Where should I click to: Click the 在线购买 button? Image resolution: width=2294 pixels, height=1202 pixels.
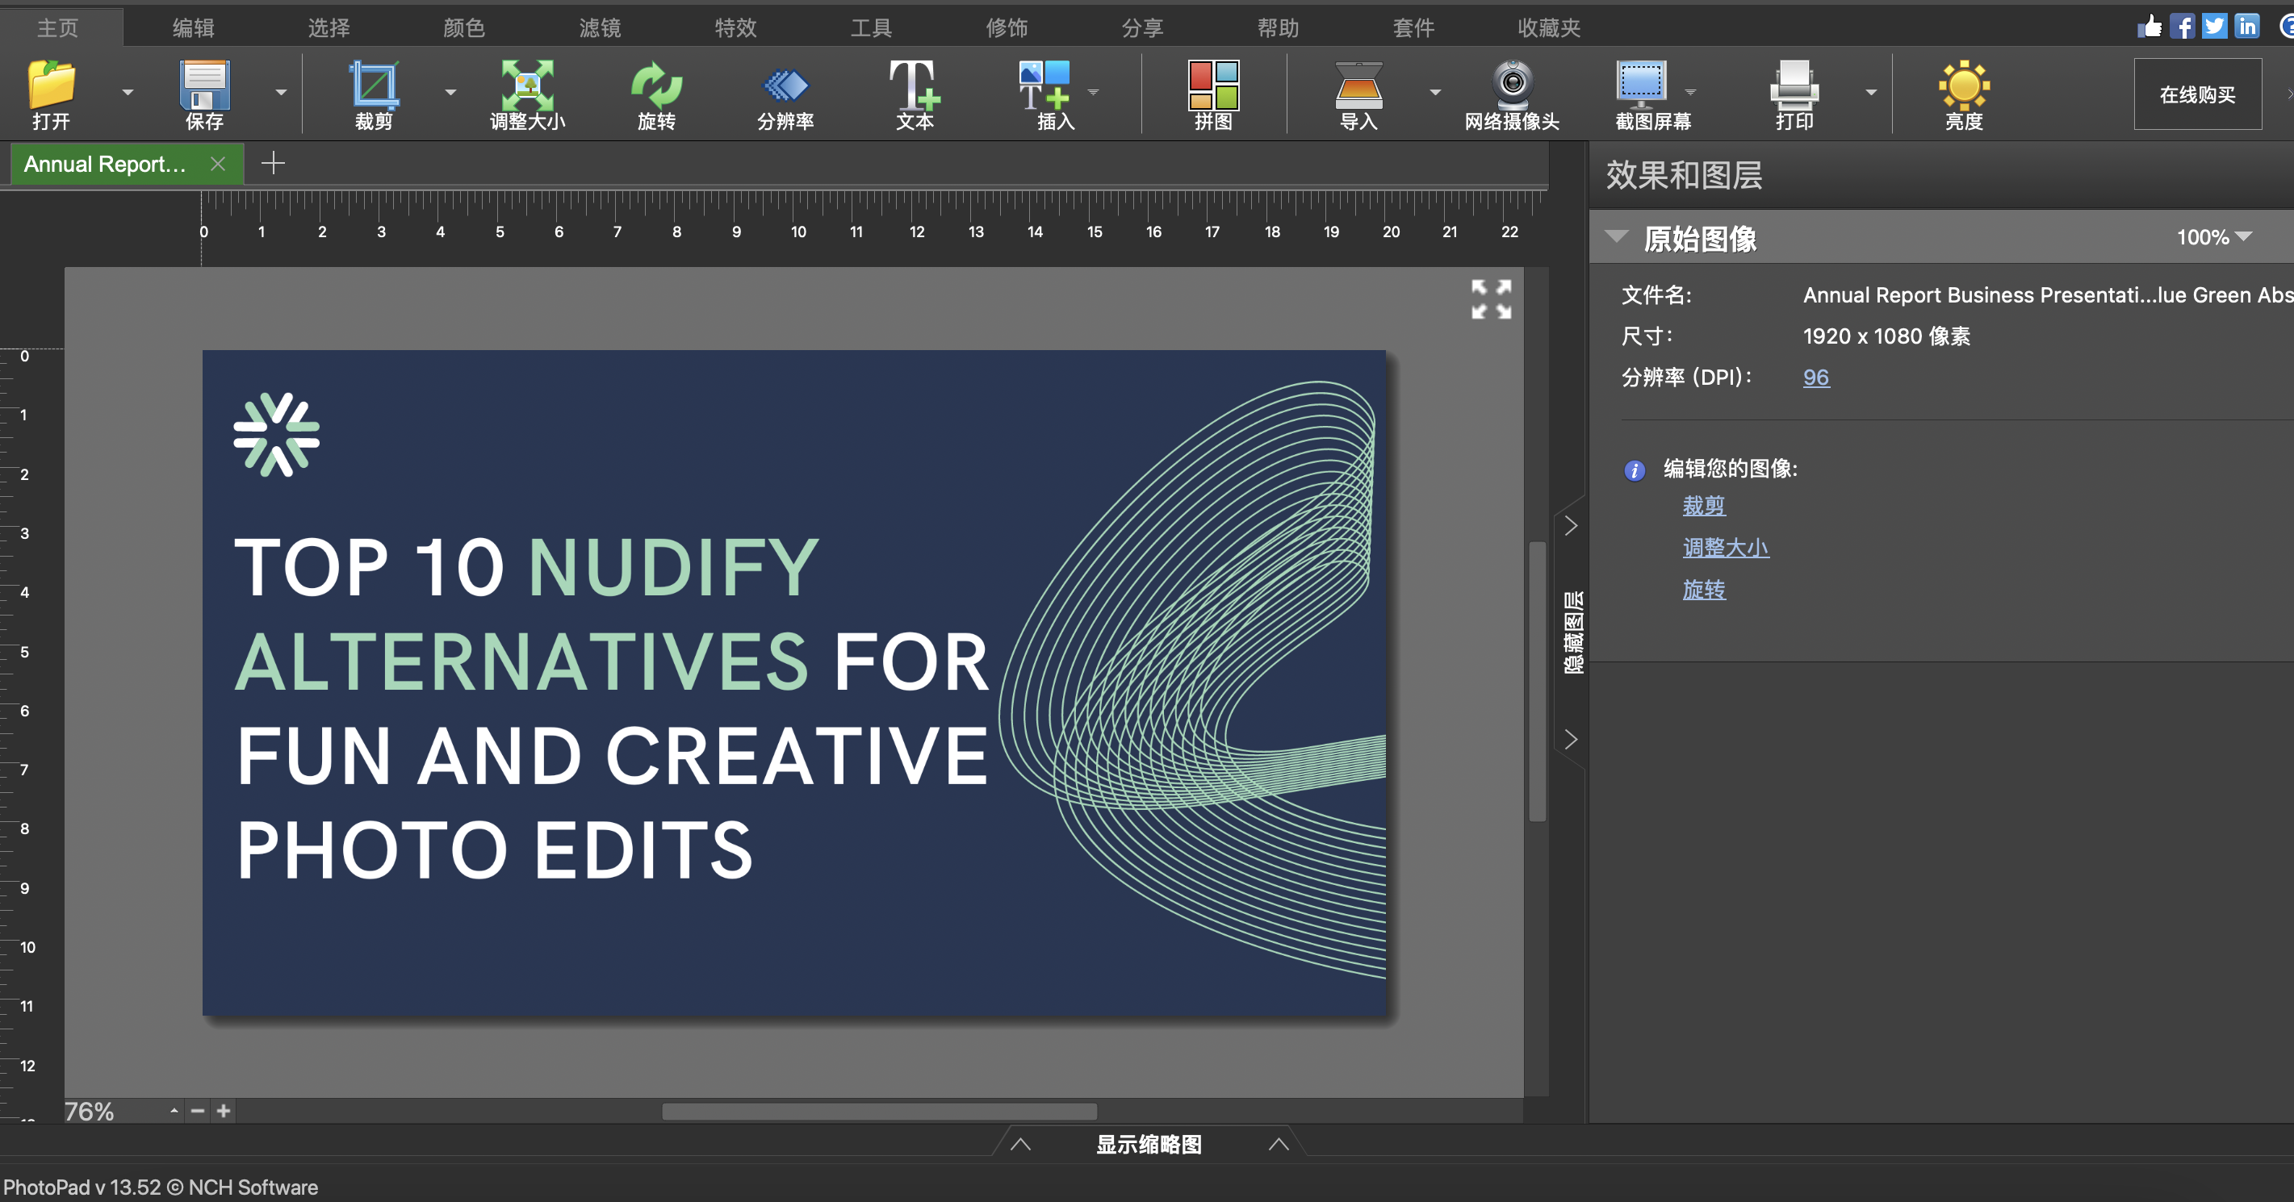pyautogui.click(x=2197, y=94)
